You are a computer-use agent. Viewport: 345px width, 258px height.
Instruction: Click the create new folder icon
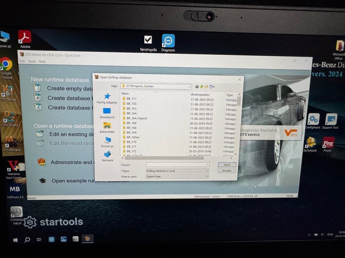coord(206,87)
